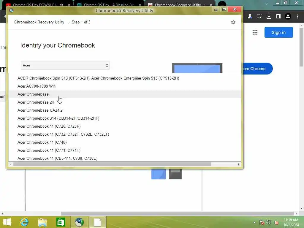Viewport: 304px width, 228px height.
Task: Toggle Chrome side panel icon
Action: (x=278, y=17)
